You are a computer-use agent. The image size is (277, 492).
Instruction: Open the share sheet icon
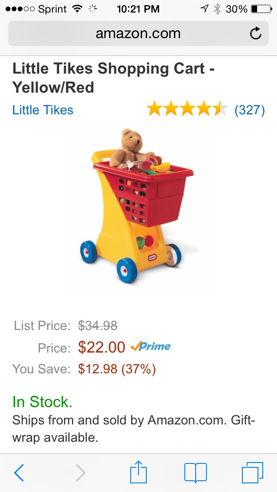tap(138, 472)
